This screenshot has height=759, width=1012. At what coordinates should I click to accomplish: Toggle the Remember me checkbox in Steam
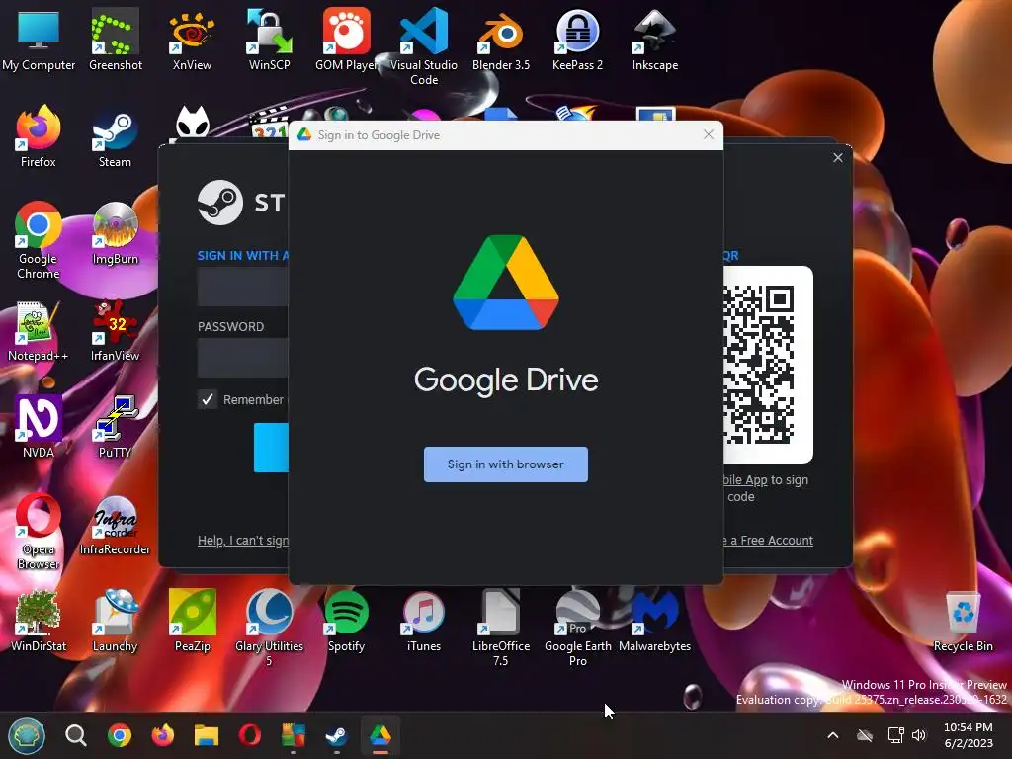point(208,399)
